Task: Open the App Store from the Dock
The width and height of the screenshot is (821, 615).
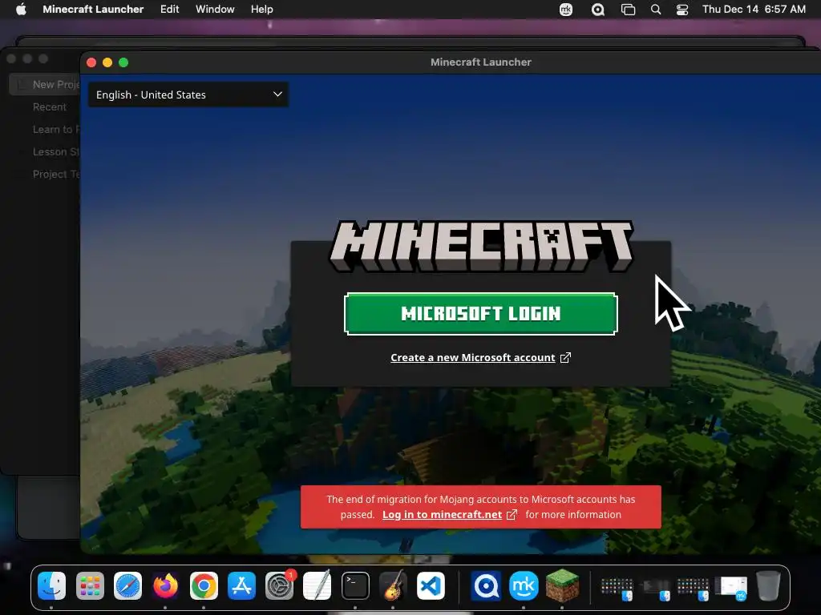Action: click(241, 585)
